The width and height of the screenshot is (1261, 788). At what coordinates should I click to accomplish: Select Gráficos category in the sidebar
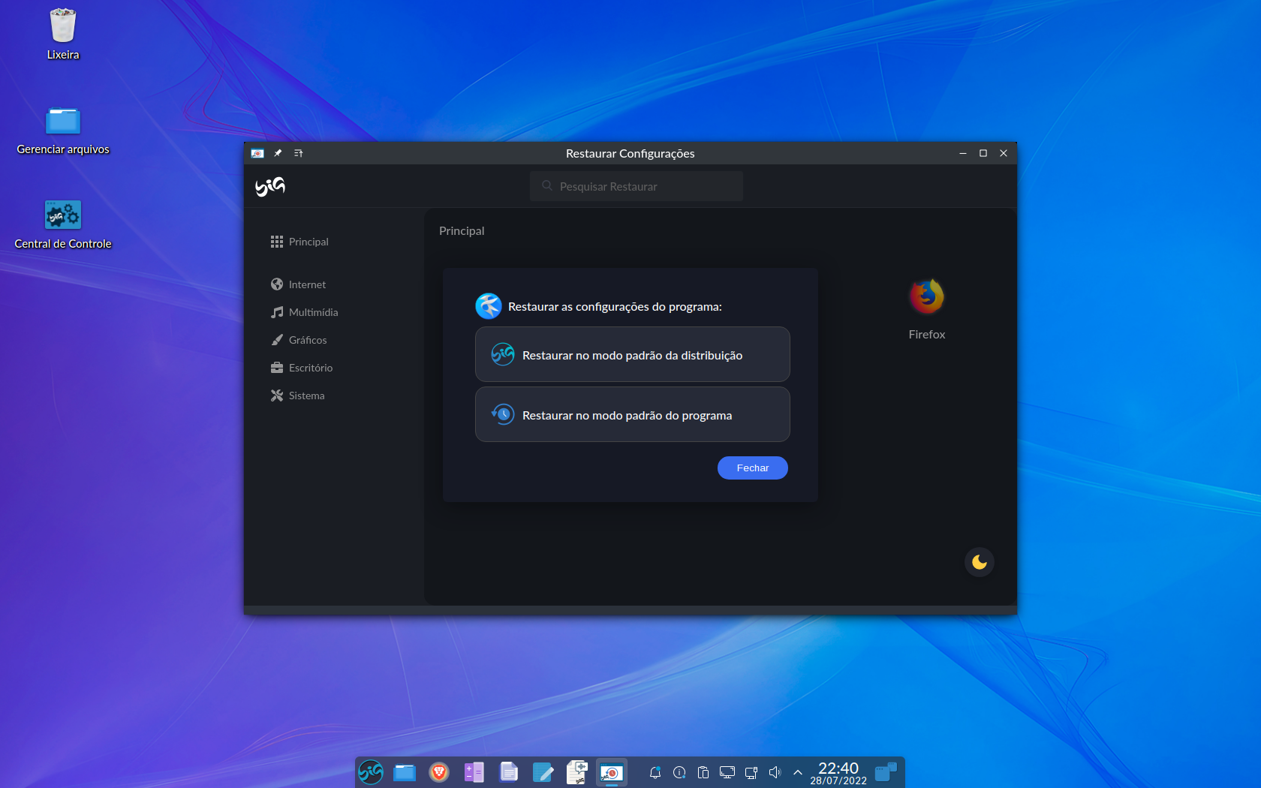tap(299, 340)
